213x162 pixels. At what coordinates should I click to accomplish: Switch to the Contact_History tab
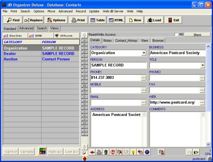click(x=126, y=41)
